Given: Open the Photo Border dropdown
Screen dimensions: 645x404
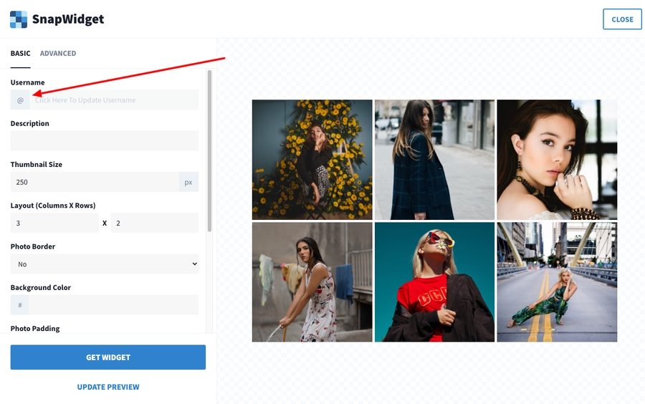Looking at the screenshot, I should point(105,264).
